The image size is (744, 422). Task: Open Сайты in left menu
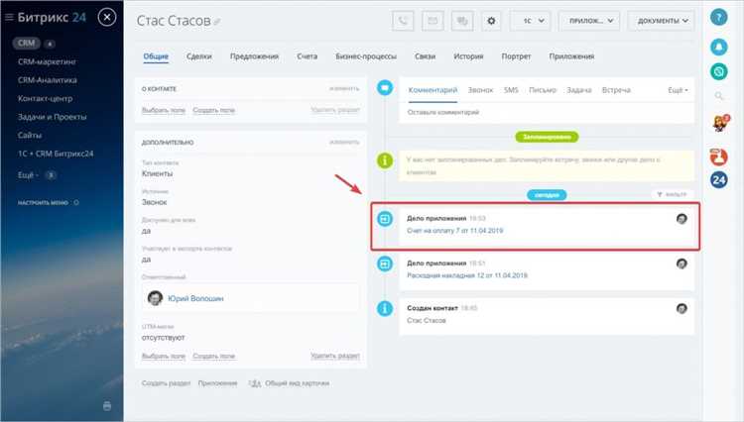[30, 135]
